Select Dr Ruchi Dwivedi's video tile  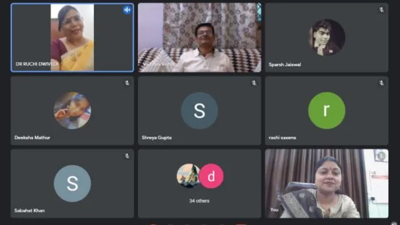(72, 37)
